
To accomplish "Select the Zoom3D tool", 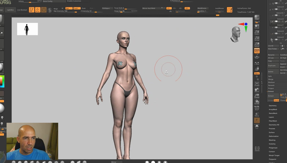I will pyautogui.click(x=257, y=96).
